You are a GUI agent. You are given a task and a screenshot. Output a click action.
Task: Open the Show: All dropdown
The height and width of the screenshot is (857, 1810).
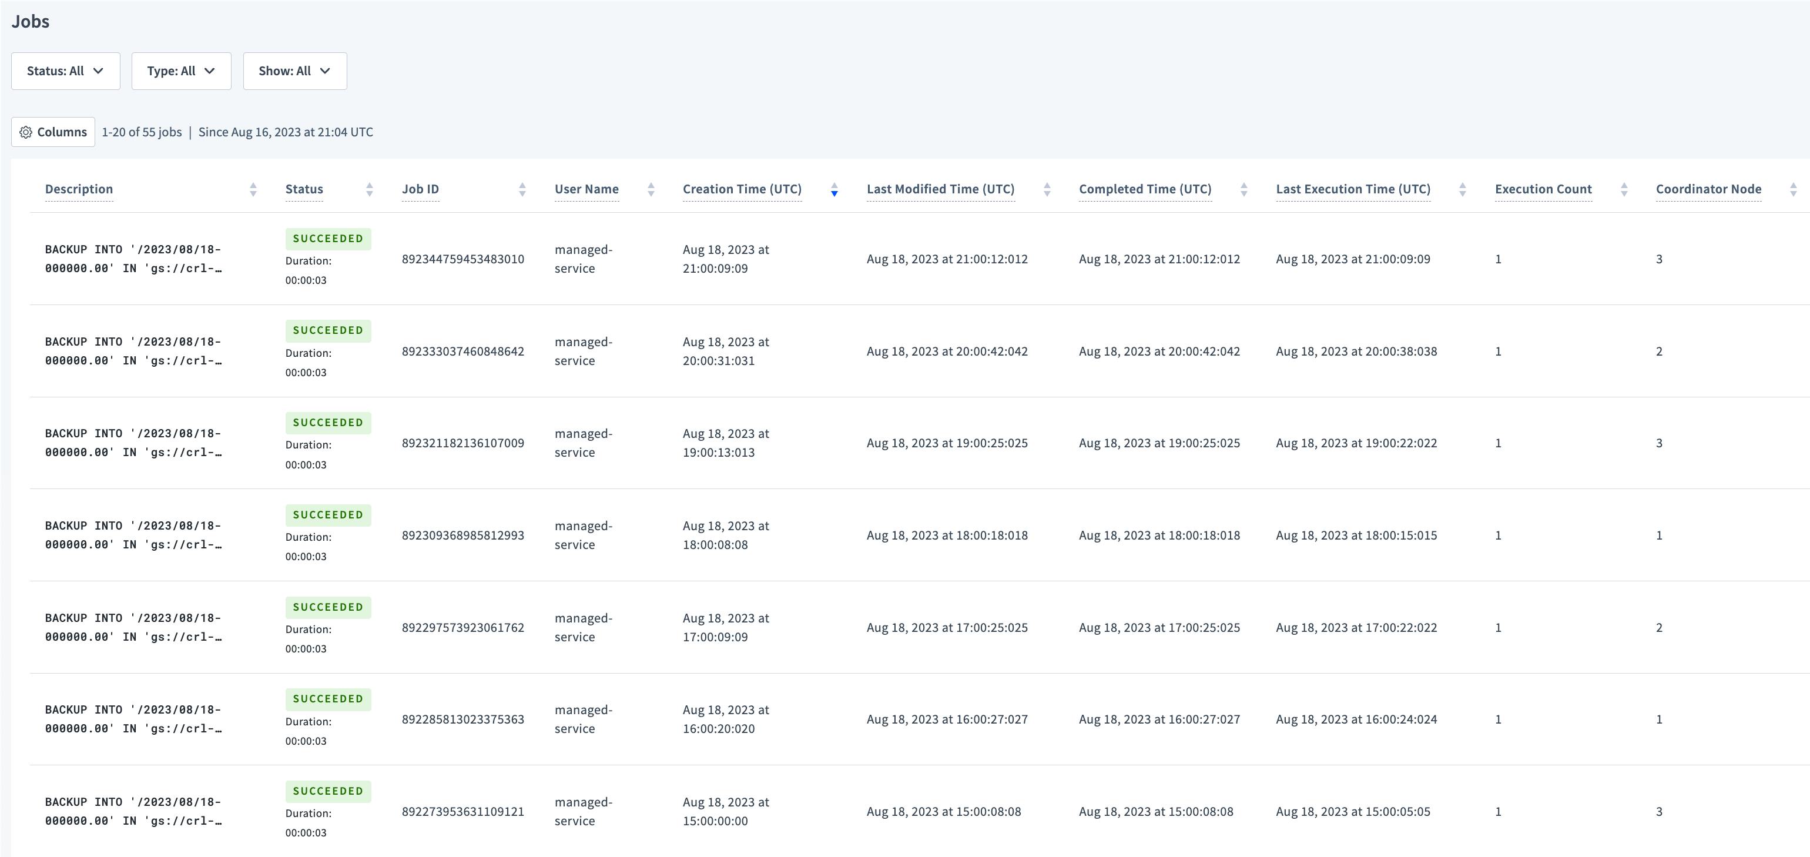click(294, 71)
